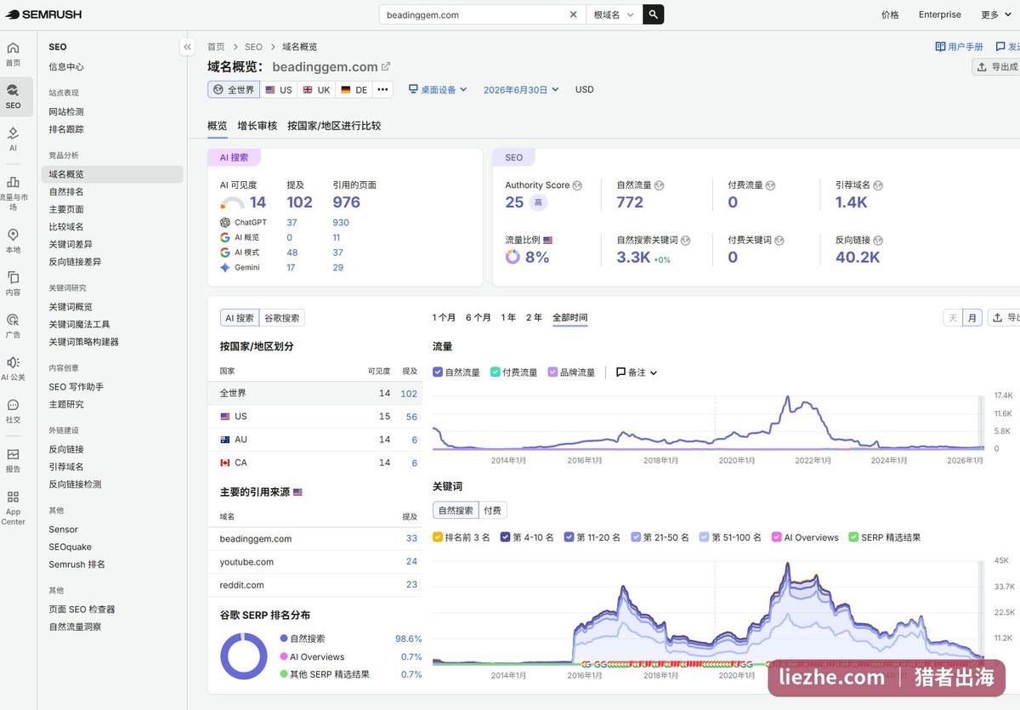This screenshot has height=710, width=1020.
Task: Toggle 第 11-20 名 keyword checkbox
Action: point(569,537)
